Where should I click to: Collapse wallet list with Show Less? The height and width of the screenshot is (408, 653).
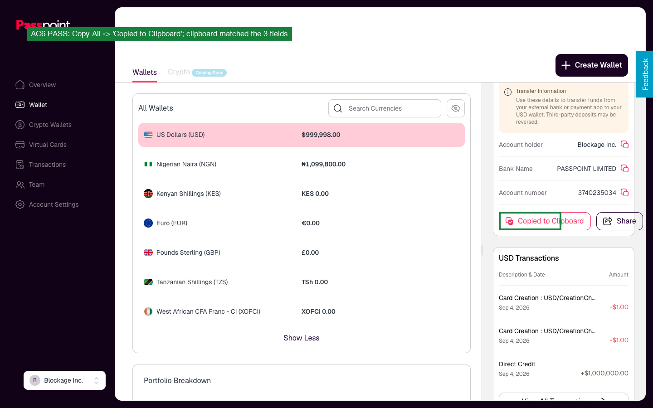302,338
